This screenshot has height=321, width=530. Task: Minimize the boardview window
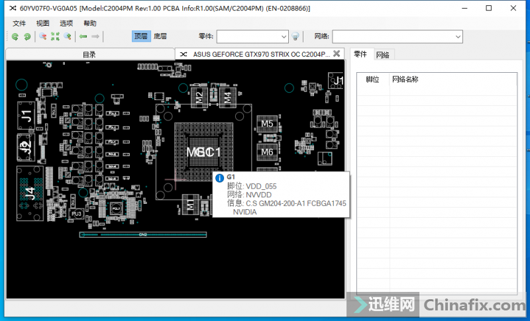(464, 8)
